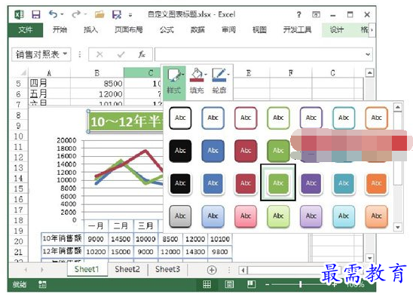Viewport: 413px width, 297px height.
Task: Switch to the 审阅 Review tab
Action: coord(228,30)
